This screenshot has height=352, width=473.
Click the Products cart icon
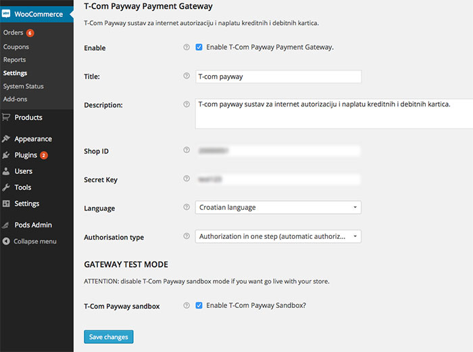(x=6, y=117)
